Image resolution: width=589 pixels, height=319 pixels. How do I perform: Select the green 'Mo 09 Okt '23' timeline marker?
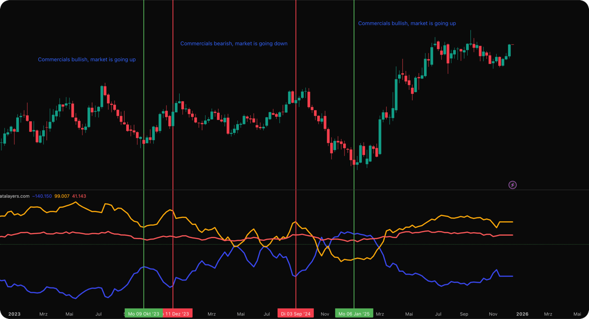[x=144, y=313]
